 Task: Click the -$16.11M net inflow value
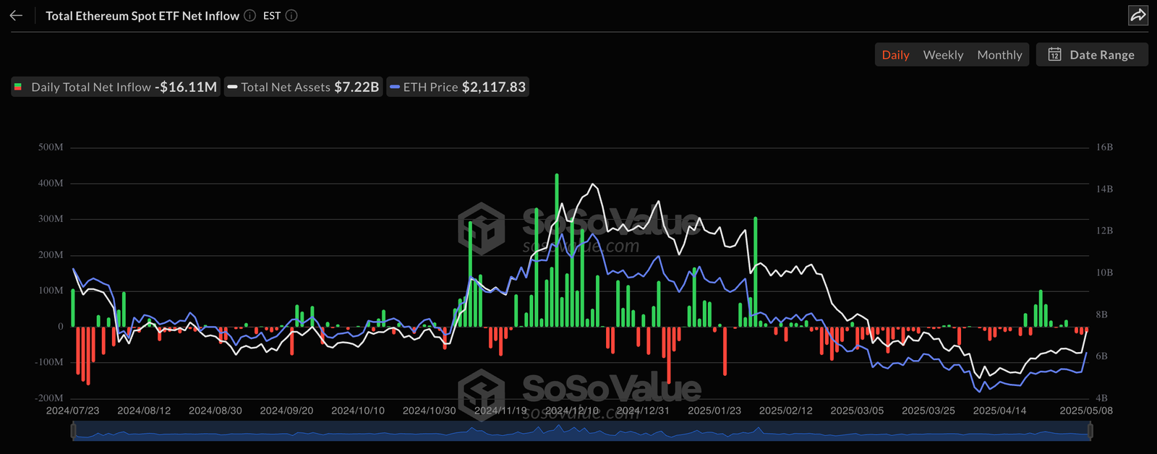point(186,87)
